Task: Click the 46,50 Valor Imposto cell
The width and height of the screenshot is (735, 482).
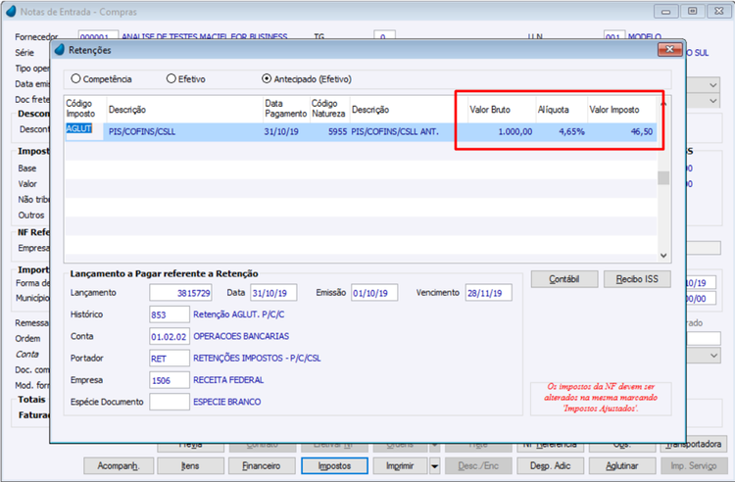Action: point(621,131)
